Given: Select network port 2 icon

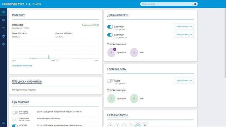Looking at the screenshot, I should (124, 125).
